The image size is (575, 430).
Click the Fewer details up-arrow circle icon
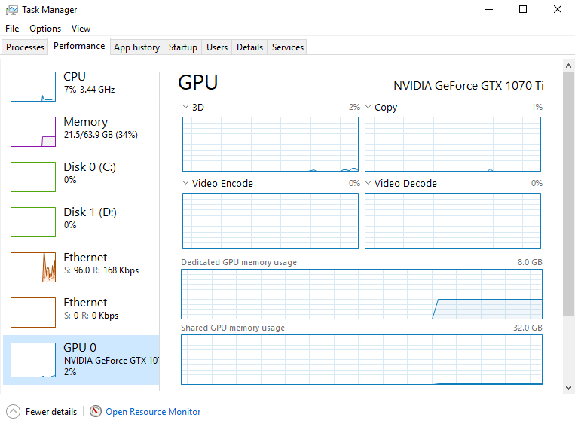14,411
